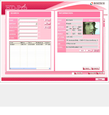The image size is (109, 115).
Task: Click the SAVE button
Action: [x=87, y=68]
